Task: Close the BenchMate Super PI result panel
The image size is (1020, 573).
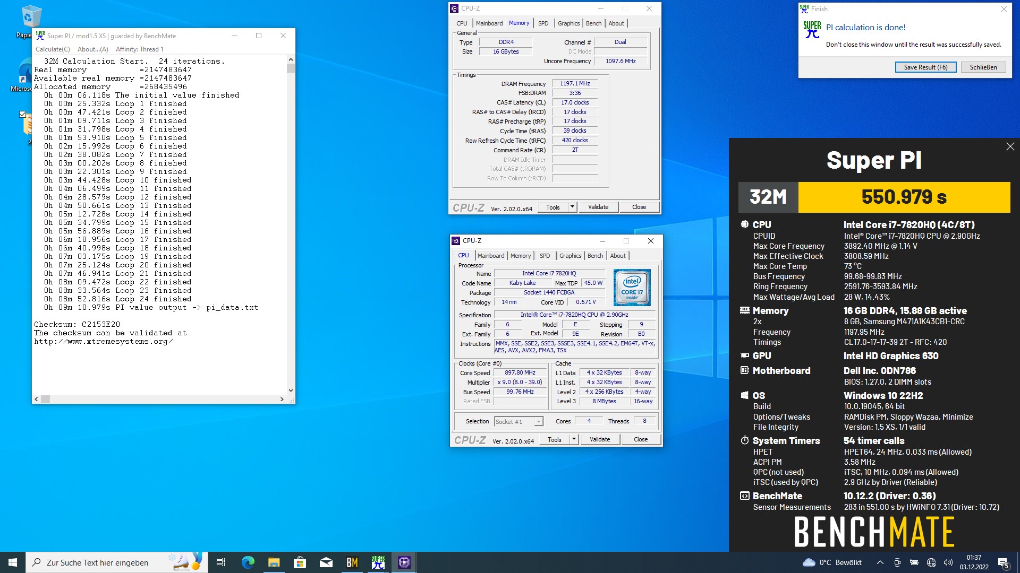Action: click(1010, 146)
